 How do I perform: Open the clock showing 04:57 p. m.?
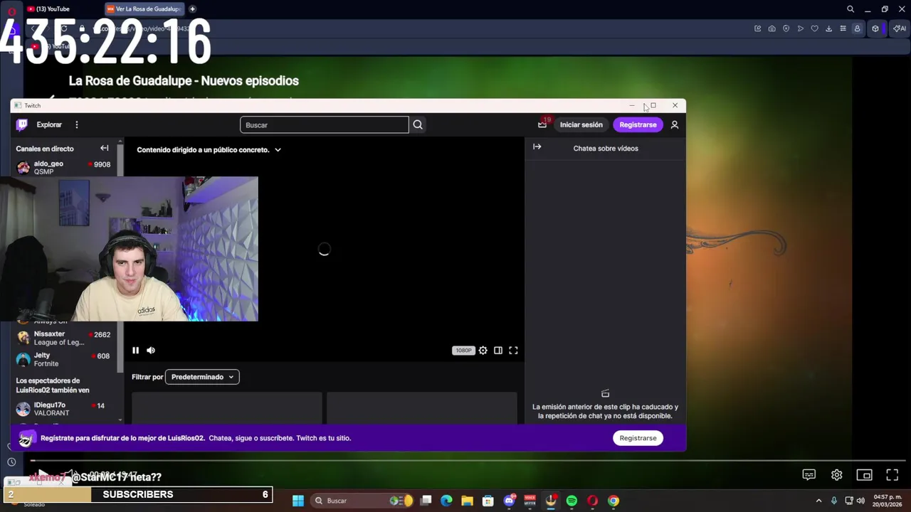click(x=888, y=501)
